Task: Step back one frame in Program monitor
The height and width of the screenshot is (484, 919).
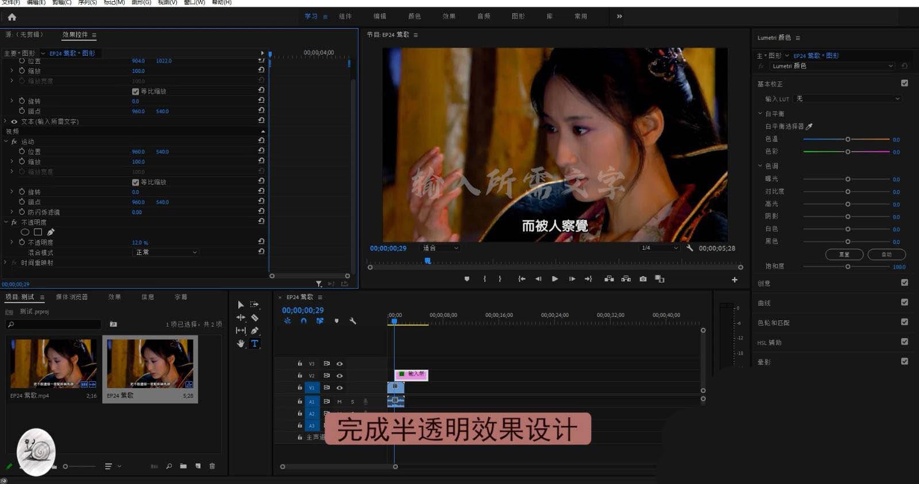Action: point(538,279)
